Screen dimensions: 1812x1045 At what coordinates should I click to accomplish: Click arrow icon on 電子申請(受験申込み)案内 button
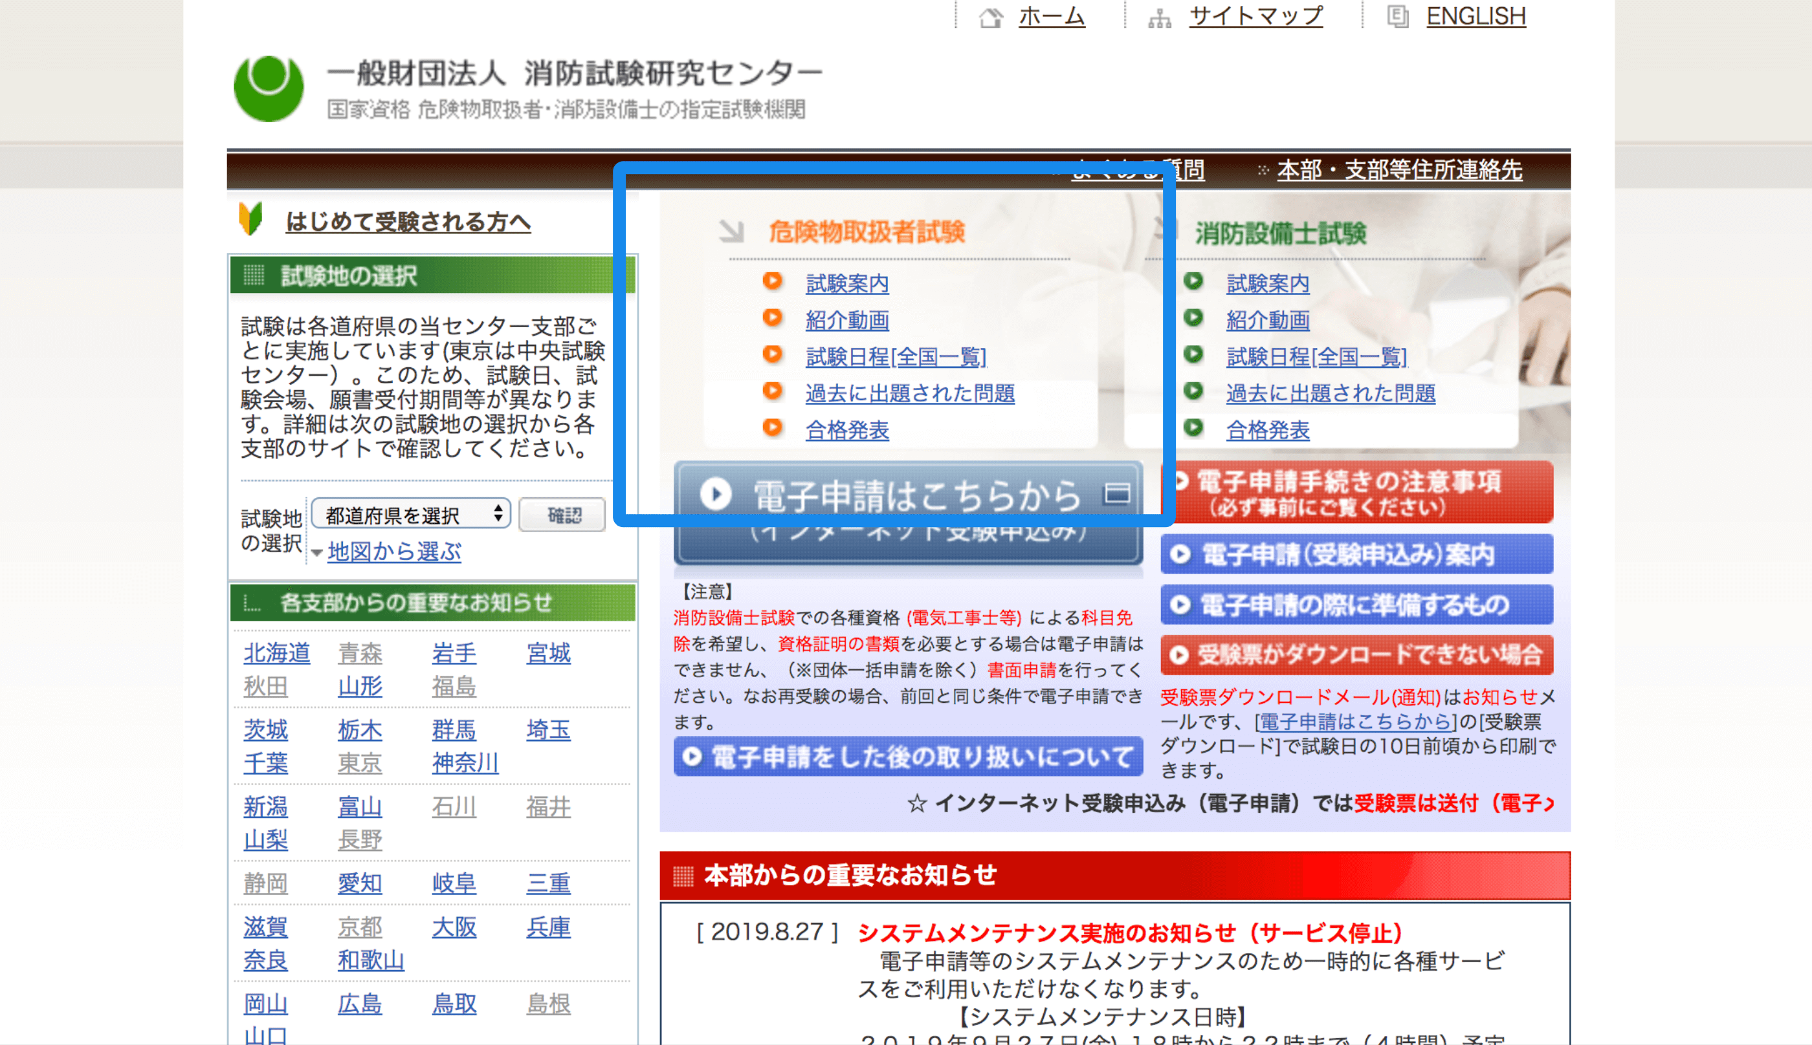tap(1180, 554)
